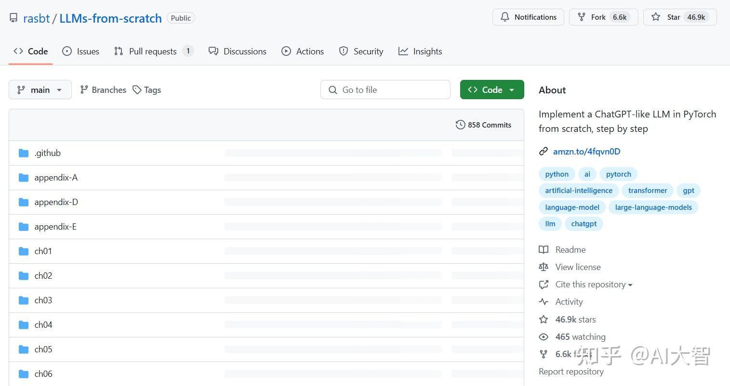The width and height of the screenshot is (730, 386).
Task: Click the repository book icon beside rasbt
Action: (x=13, y=18)
